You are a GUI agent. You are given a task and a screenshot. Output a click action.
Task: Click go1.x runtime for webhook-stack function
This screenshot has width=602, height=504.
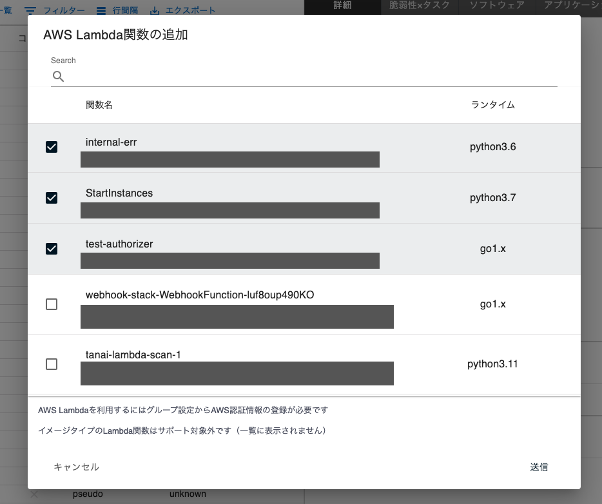click(493, 304)
